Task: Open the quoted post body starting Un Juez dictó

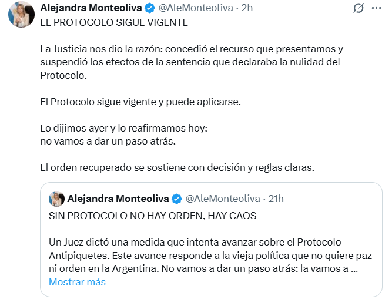Action: 203,256
